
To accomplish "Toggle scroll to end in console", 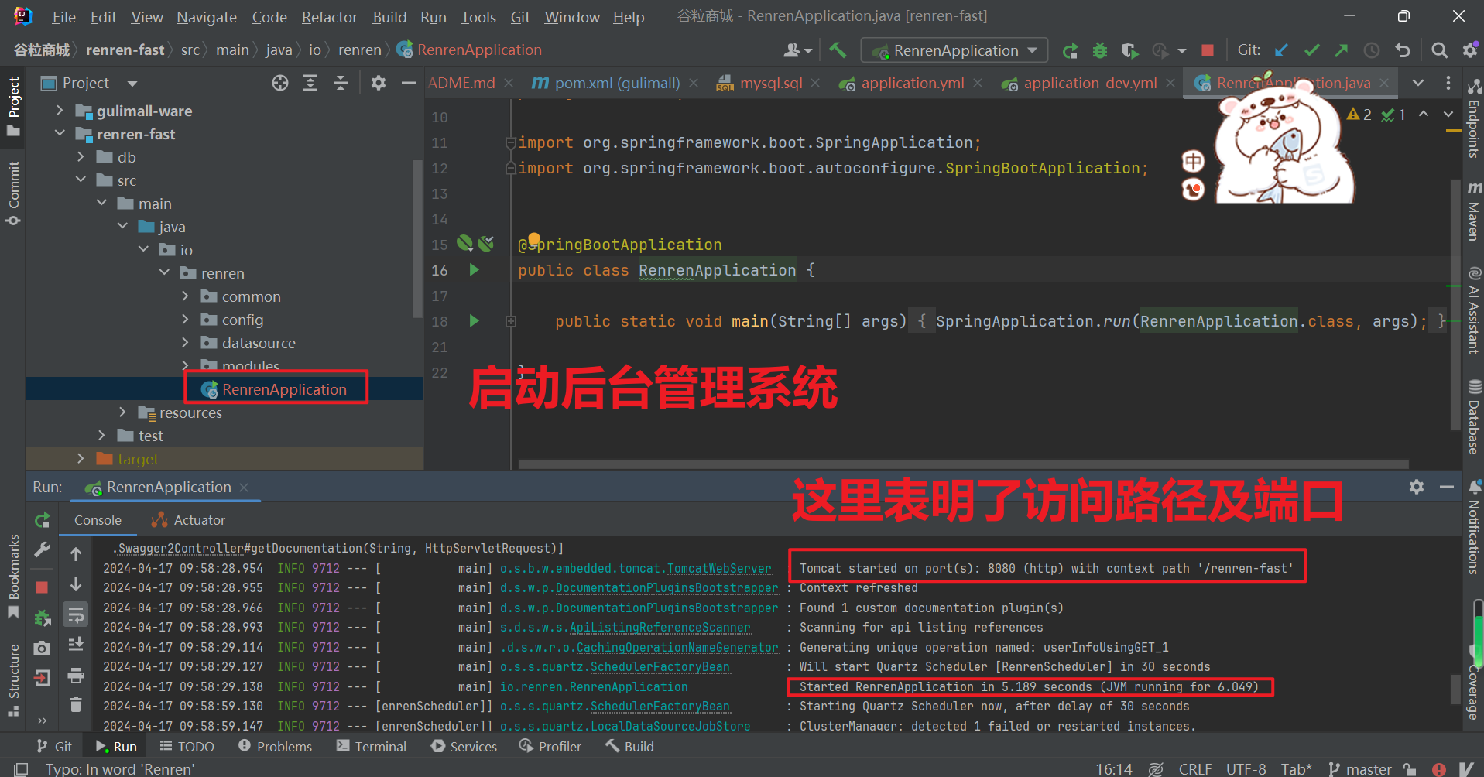I will click(x=75, y=645).
